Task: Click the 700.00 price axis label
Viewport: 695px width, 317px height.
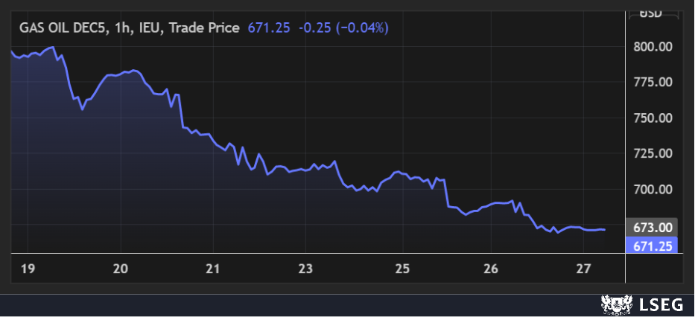Action: click(653, 190)
